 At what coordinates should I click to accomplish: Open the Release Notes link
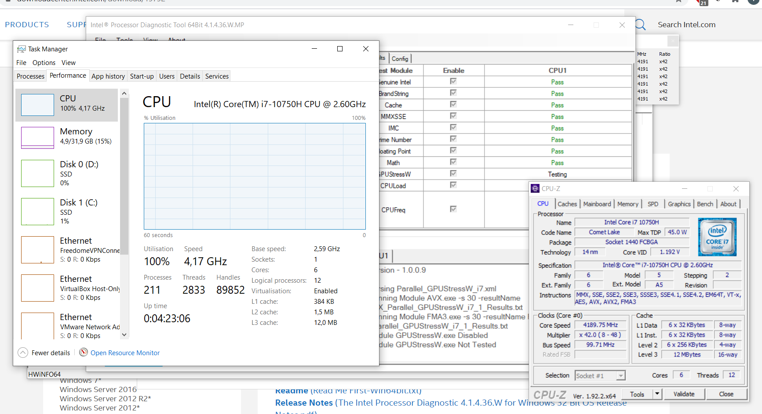click(303, 403)
